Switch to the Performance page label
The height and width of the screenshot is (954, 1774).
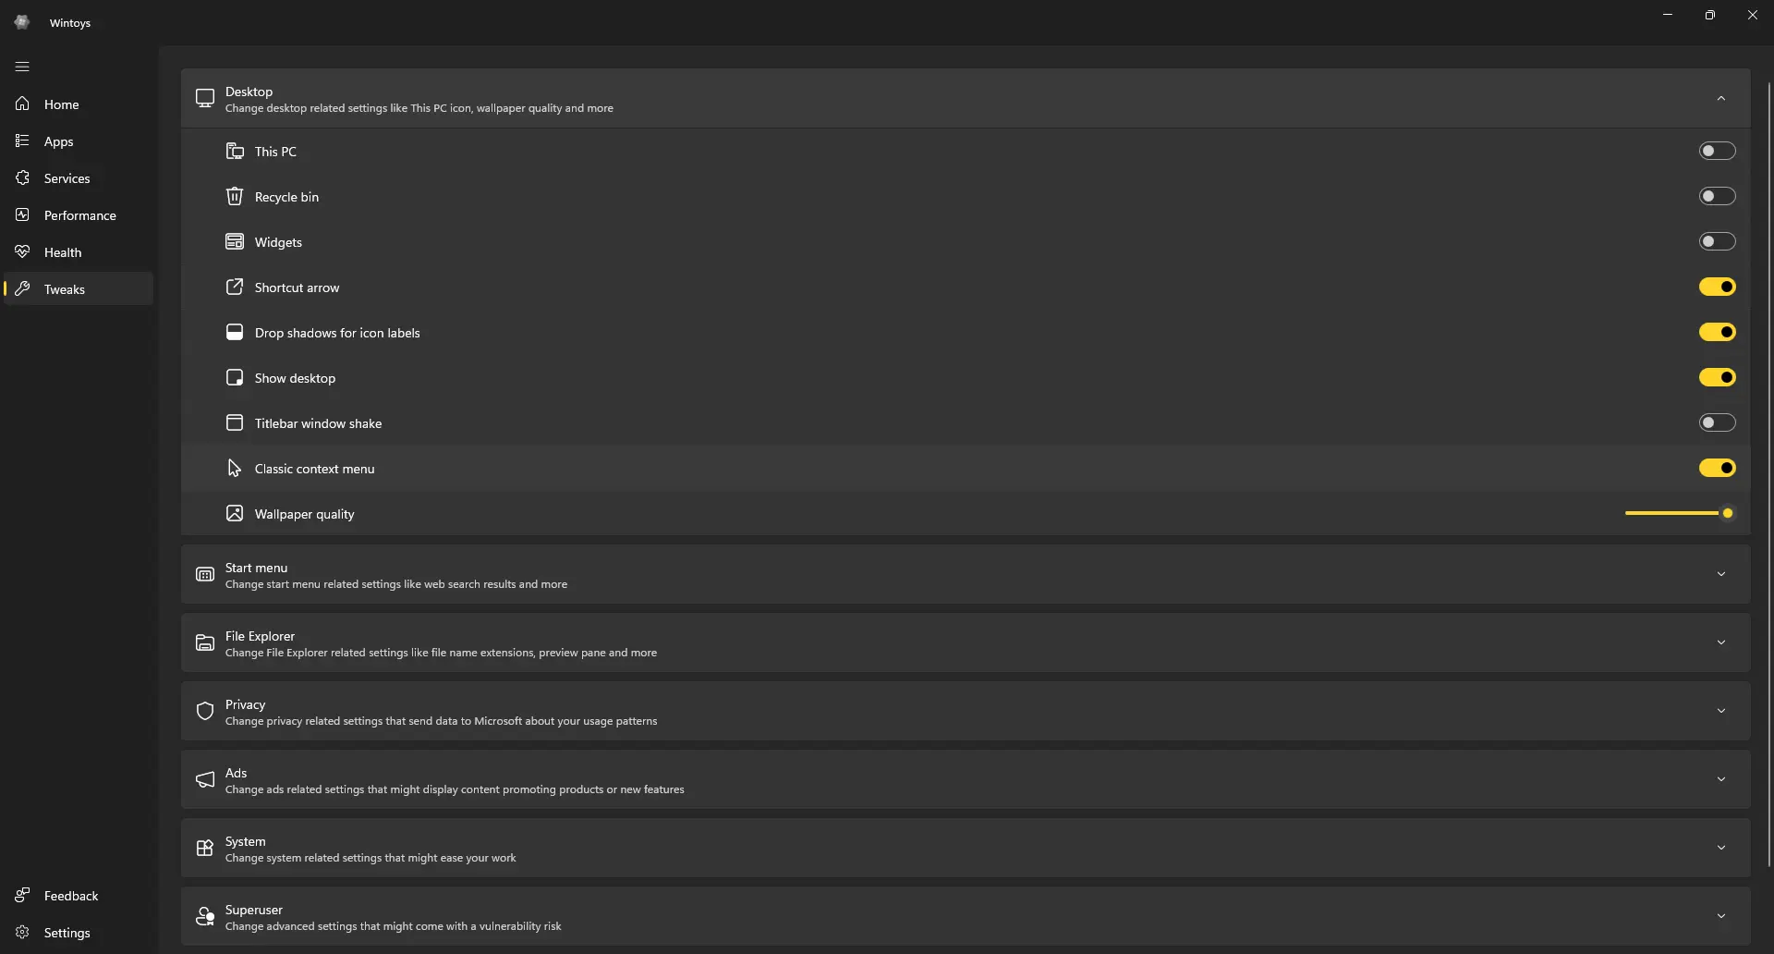79,215
